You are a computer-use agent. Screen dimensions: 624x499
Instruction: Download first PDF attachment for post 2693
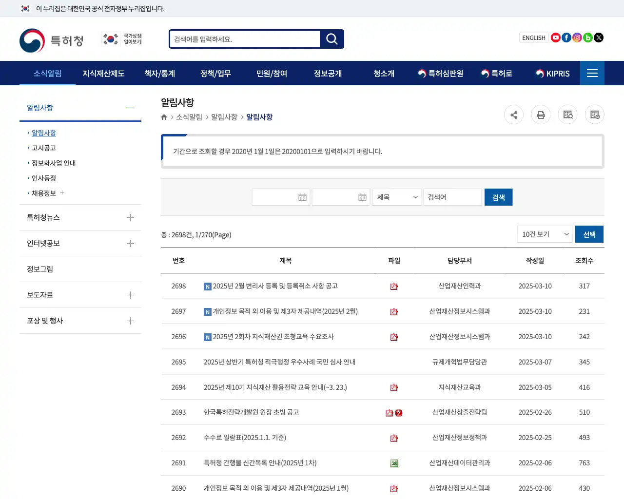click(x=389, y=413)
